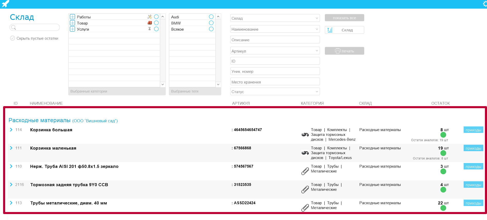The image size is (487, 220).
Task: Sort by the ОСТАТОК column header
Action: point(440,103)
